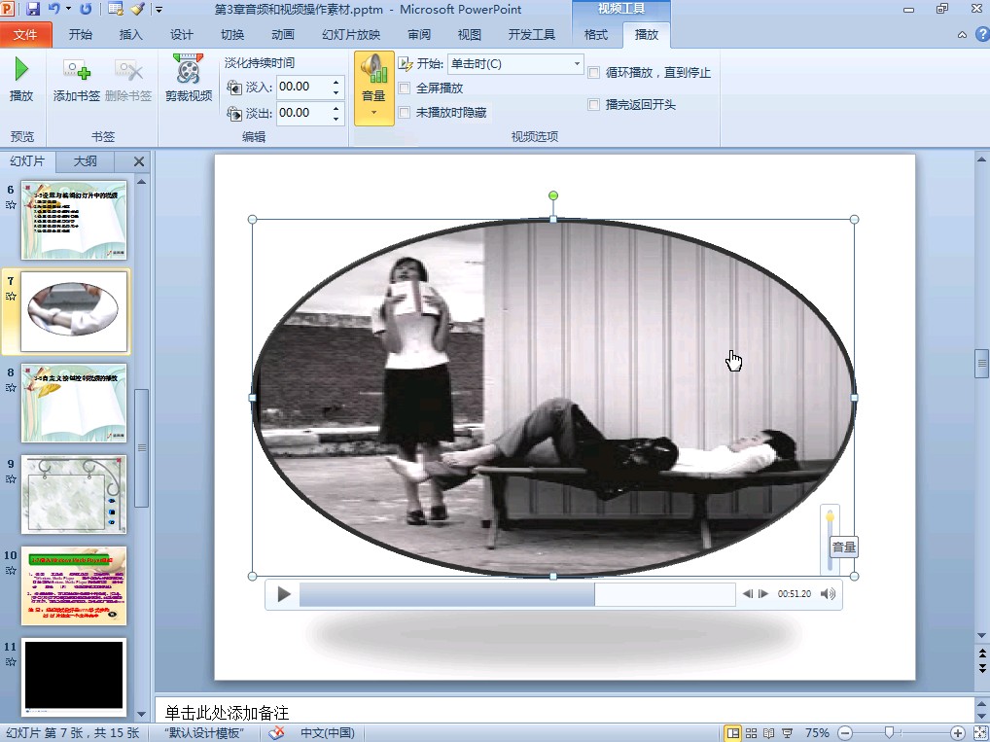Expand the Start (开始) dropdown showing 单击时(C)
The image size is (990, 742).
tap(578, 64)
